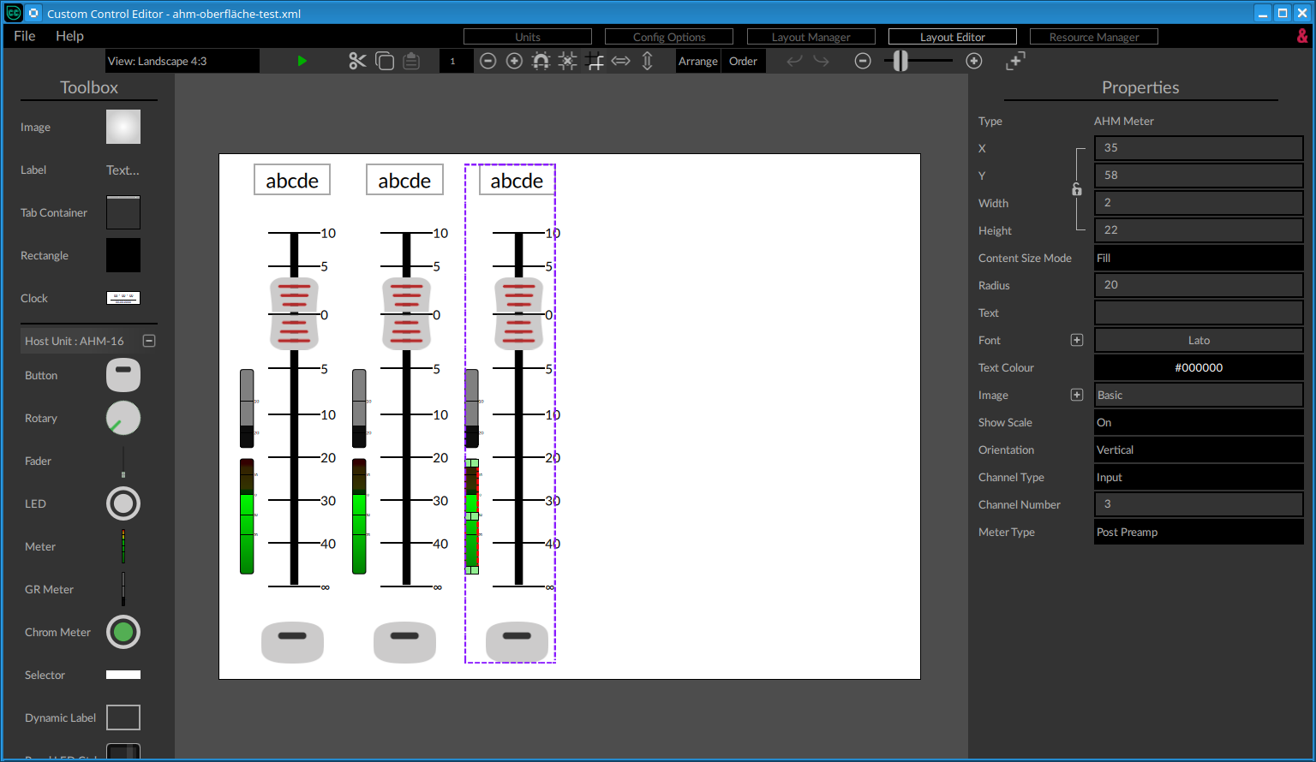Click the copy icon in toolbar
The width and height of the screenshot is (1316, 762).
pos(385,61)
